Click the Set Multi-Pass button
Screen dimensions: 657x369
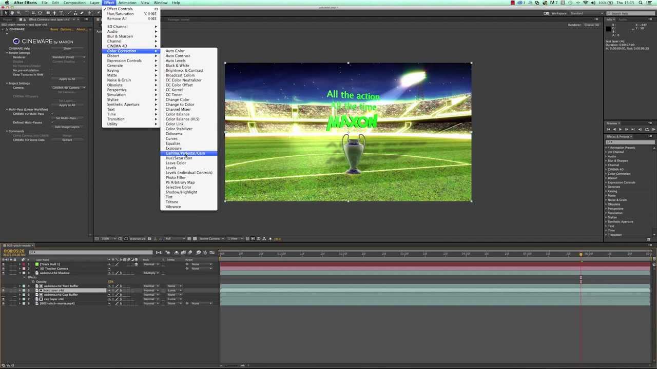67,118
